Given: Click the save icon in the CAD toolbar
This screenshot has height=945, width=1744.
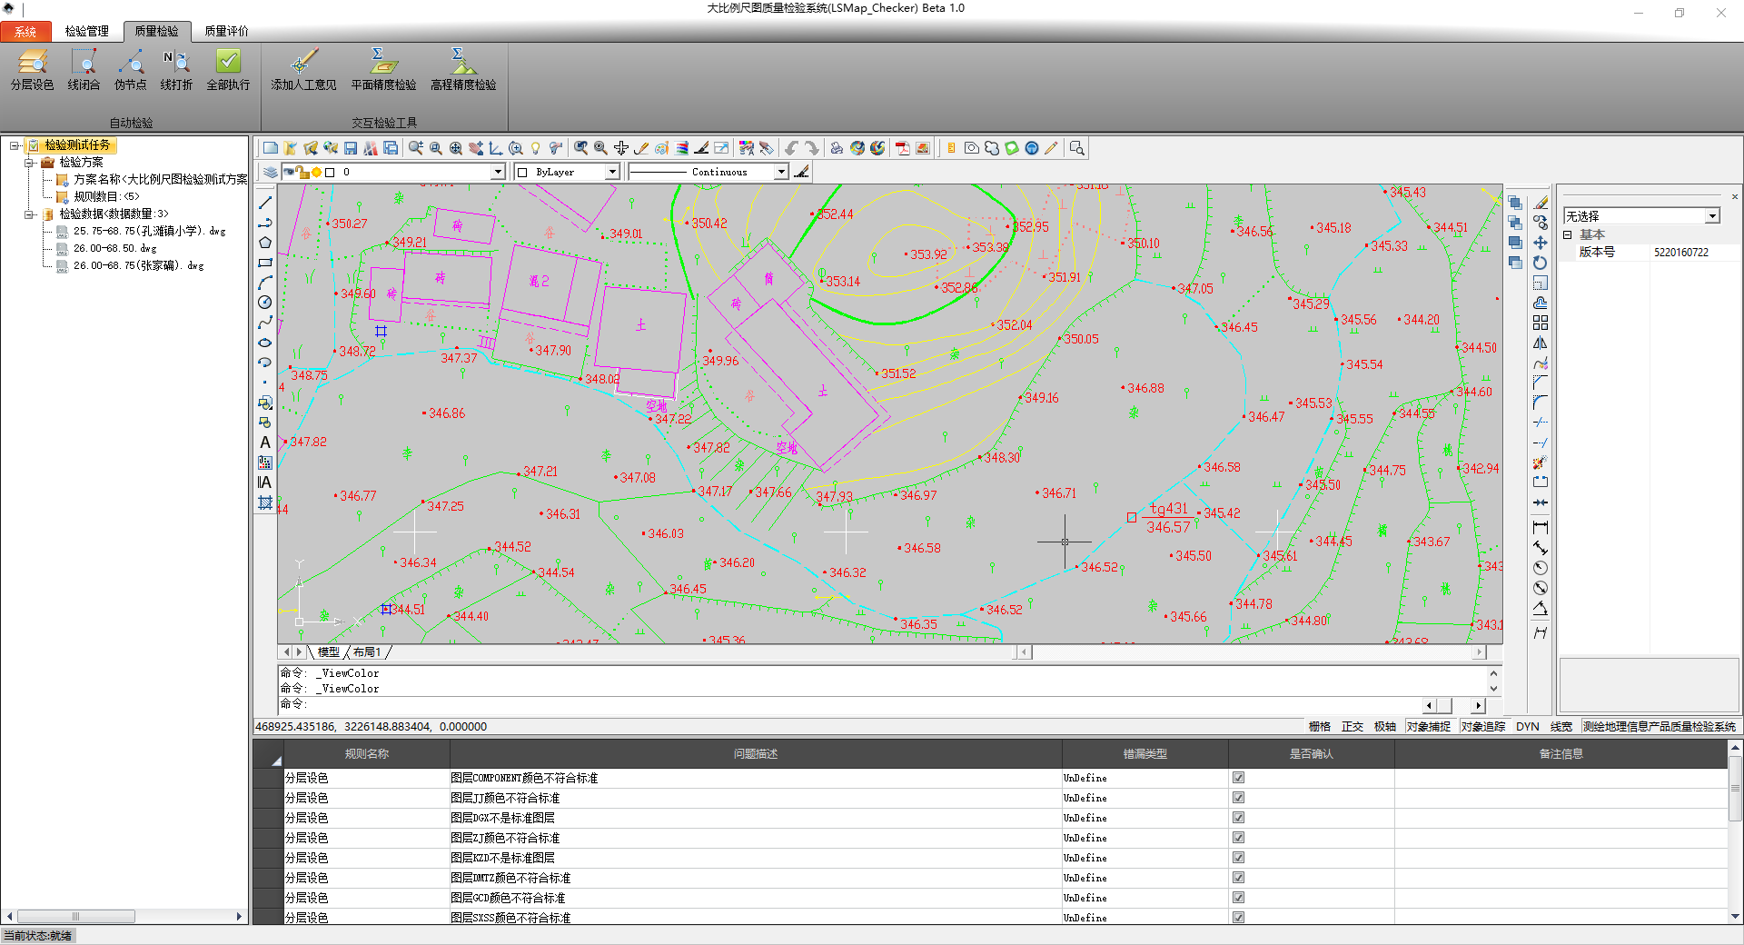Looking at the screenshot, I should (351, 148).
